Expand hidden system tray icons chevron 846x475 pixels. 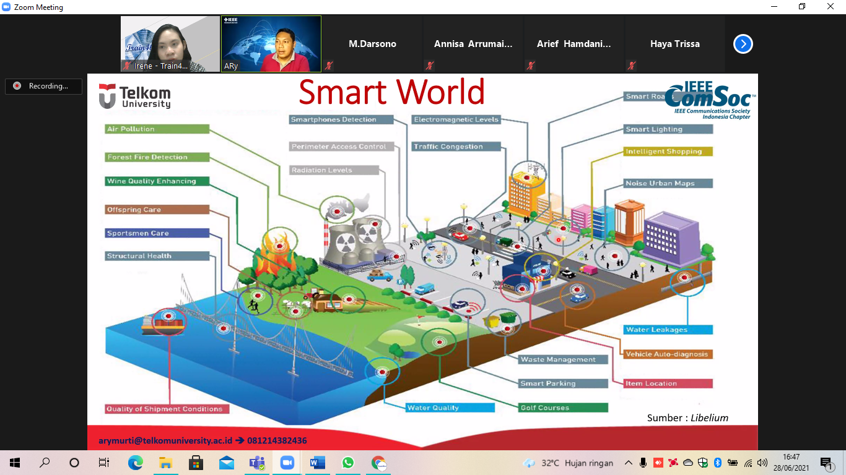[x=628, y=463]
